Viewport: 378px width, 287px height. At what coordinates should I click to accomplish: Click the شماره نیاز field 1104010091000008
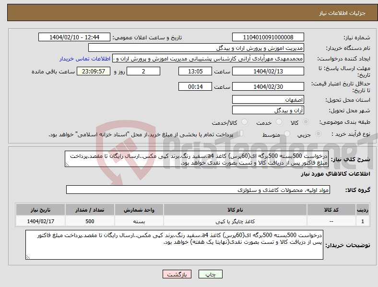pos(268,37)
